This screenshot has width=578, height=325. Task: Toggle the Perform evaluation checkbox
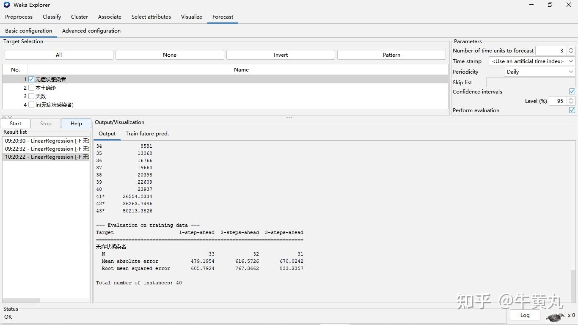pos(572,110)
